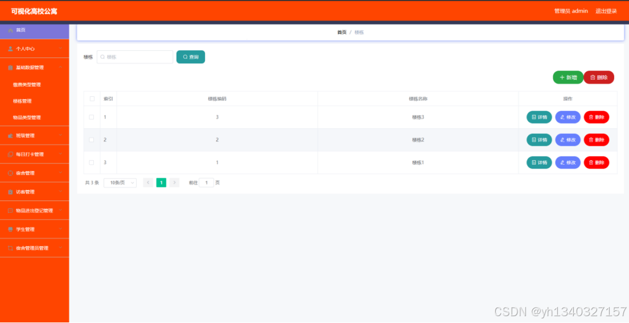The height and width of the screenshot is (323, 629).
Task: Click the 楼栋1 name cell
Action: [418, 162]
